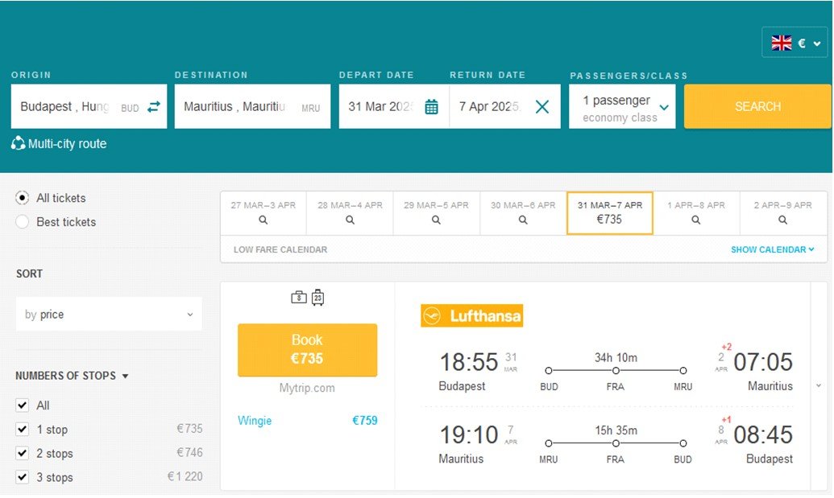Select the Best tickets radio button
The width and height of the screenshot is (834, 498).
23,222
